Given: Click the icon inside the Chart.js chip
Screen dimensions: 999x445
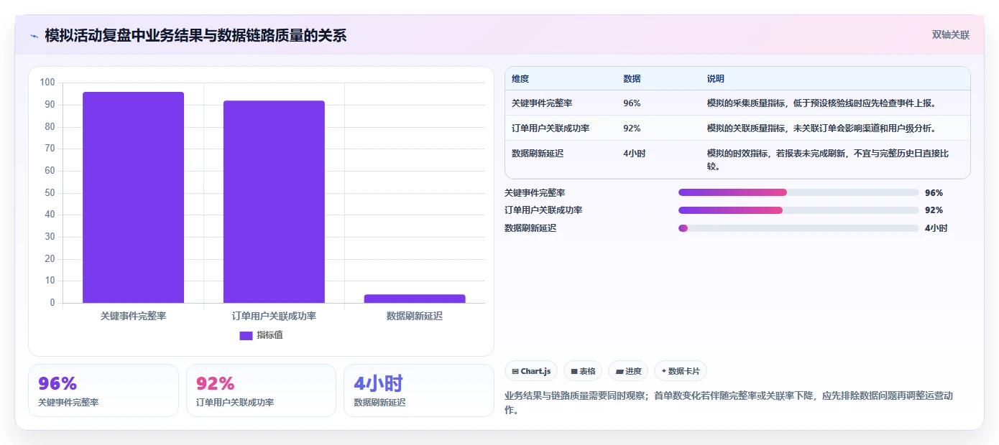Looking at the screenshot, I should click(515, 372).
